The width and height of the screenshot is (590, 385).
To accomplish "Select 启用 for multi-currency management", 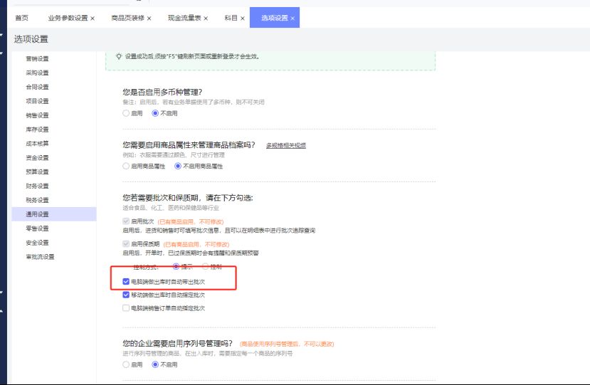I will point(126,113).
